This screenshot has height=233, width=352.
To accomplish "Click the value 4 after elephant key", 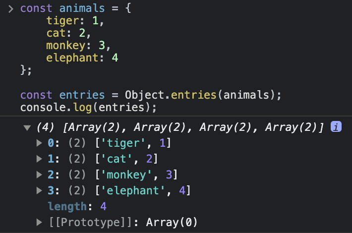I will [115, 58].
